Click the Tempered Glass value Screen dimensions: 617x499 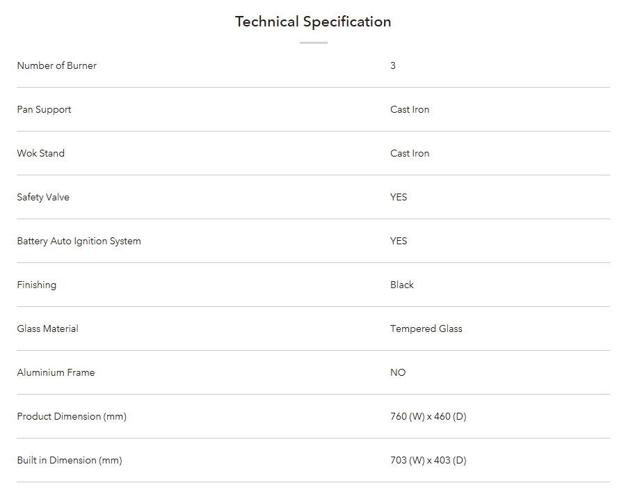point(426,328)
